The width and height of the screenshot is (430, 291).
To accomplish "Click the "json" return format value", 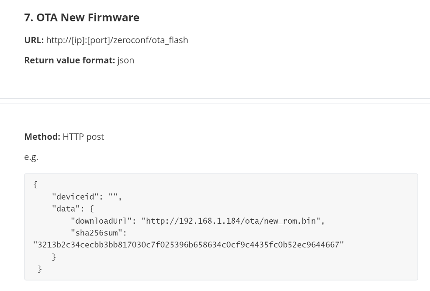I will tap(126, 60).
